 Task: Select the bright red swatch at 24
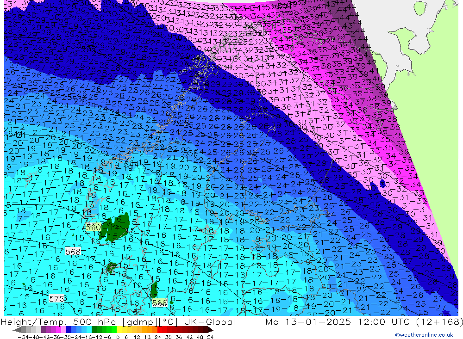coord(160,329)
